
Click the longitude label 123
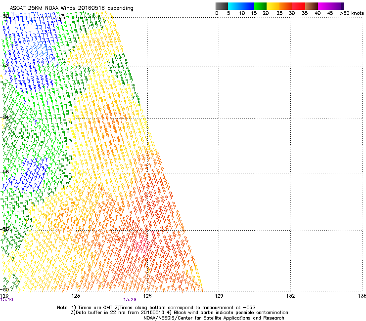(x=76, y=296)
